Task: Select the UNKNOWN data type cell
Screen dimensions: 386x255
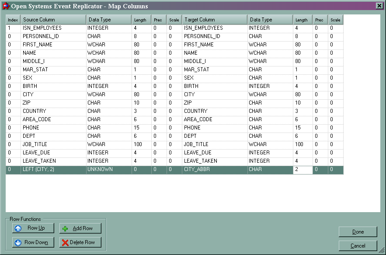Action: tap(109, 170)
